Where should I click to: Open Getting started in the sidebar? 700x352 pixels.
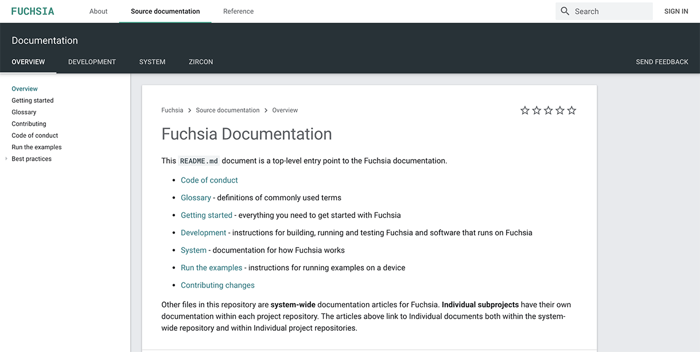pos(33,100)
